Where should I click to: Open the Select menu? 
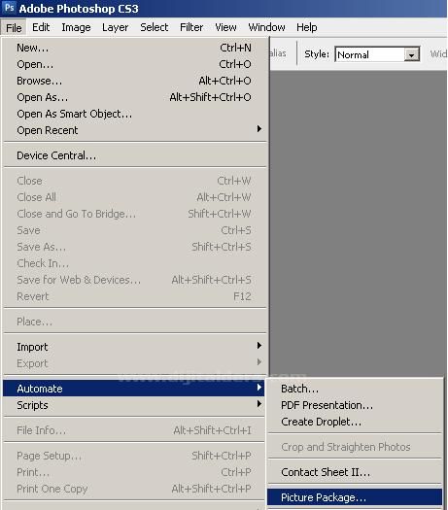155,27
